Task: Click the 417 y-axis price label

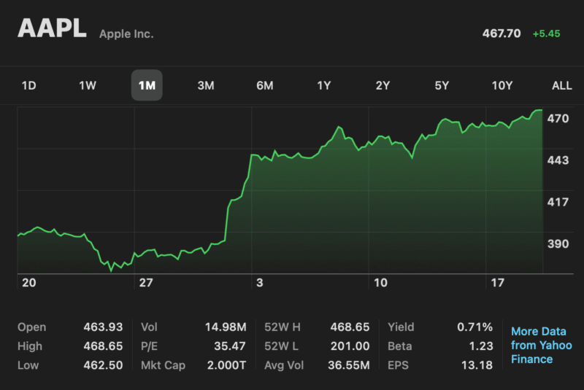Action: click(558, 202)
